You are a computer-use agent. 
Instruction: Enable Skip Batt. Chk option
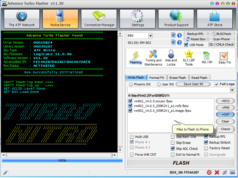pyautogui.click(x=173, y=137)
